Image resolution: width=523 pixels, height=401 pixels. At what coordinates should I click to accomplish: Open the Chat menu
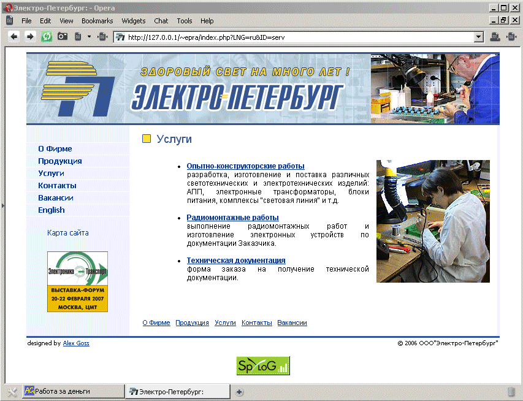(x=161, y=21)
